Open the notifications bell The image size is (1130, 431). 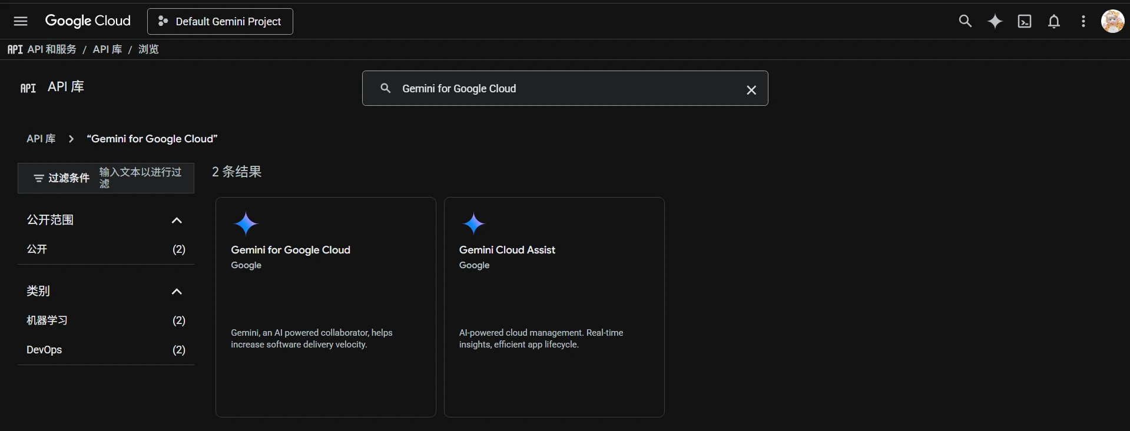(x=1054, y=21)
